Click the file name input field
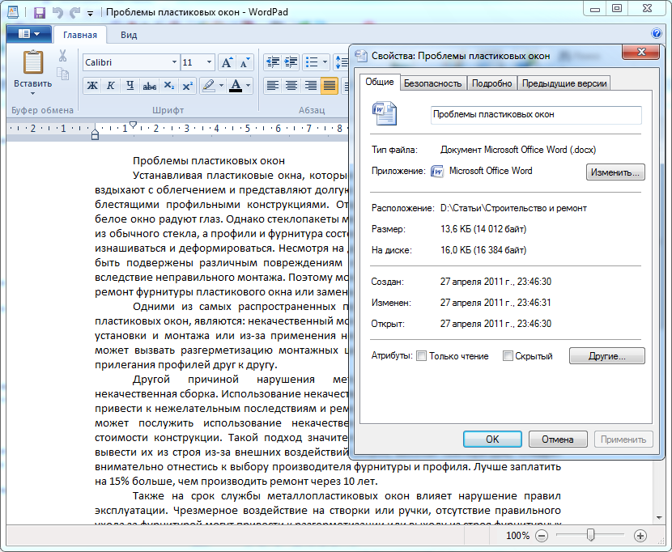 coord(536,115)
